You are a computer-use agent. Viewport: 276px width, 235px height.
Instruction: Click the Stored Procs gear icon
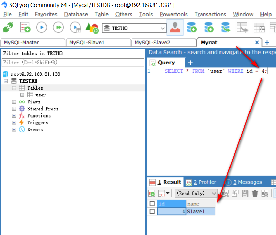pos(22,109)
